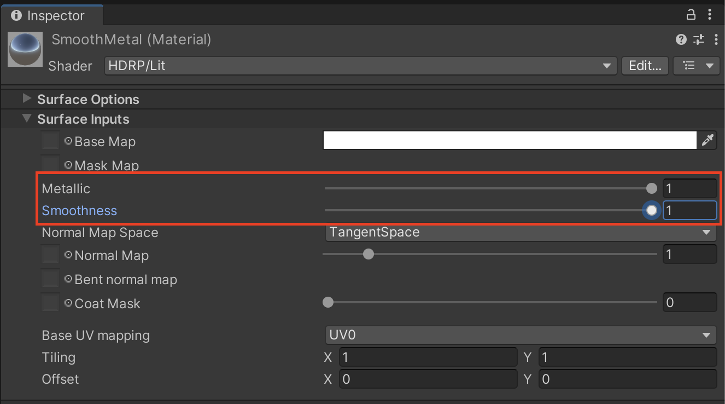
Task: Open the material's three-dot context menu
Action: click(716, 39)
